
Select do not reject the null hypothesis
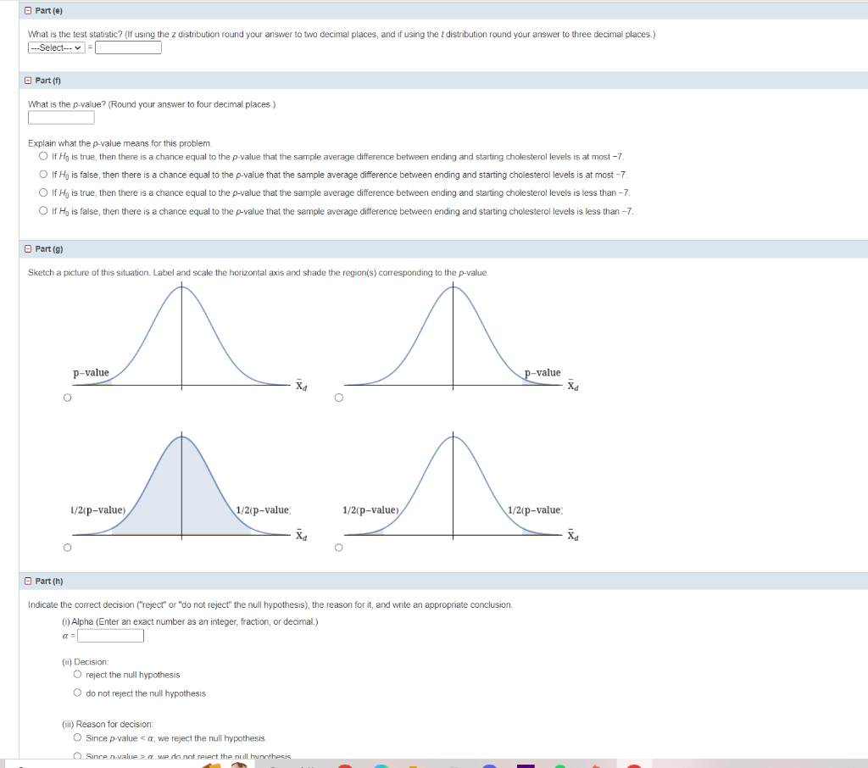77,693
